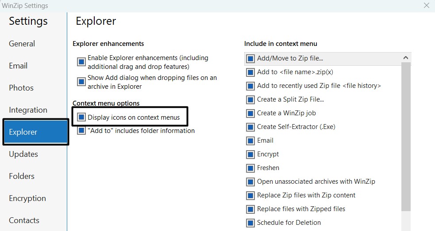Uncheck Create Self-Extractor (.Exe) option
Screen dimensions: 435x231
[x=250, y=127]
